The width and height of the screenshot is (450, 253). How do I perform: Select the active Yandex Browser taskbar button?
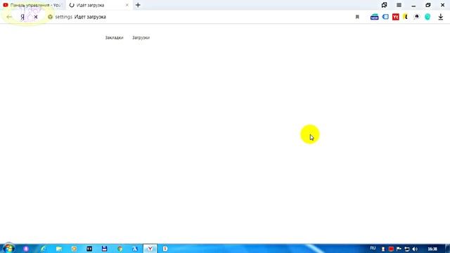(x=150, y=249)
